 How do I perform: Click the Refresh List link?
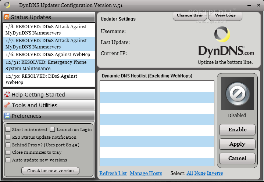[113, 173]
